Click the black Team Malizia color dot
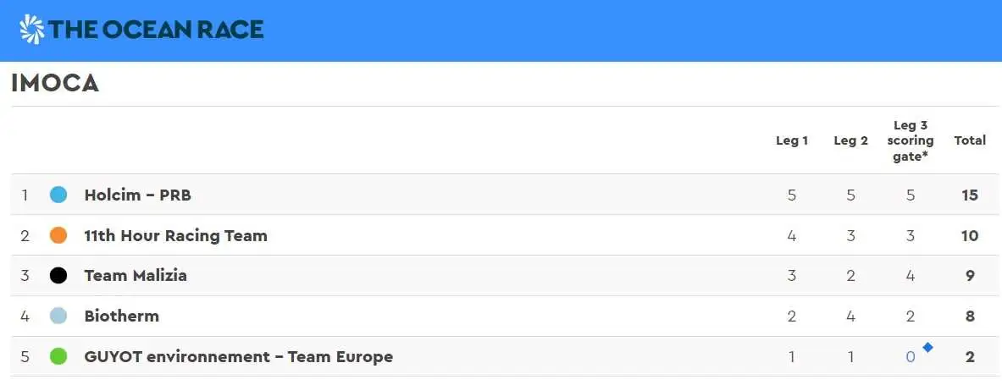This screenshot has height=385, width=1002. coord(58,276)
